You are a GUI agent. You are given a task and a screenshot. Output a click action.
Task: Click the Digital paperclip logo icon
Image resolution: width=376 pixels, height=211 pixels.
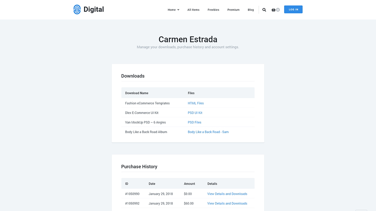point(77,10)
